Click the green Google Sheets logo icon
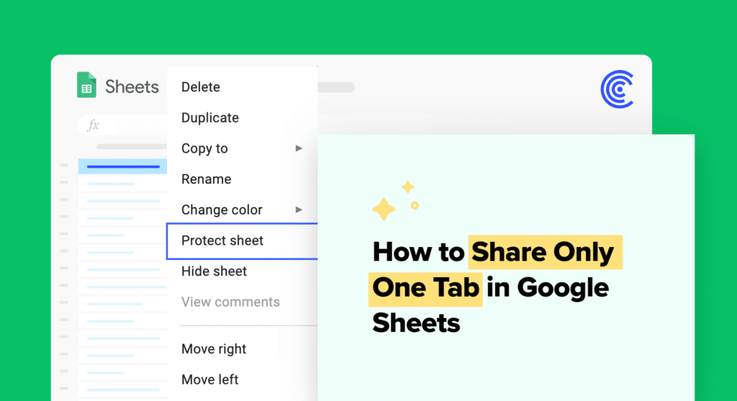737x401 pixels. 86,85
